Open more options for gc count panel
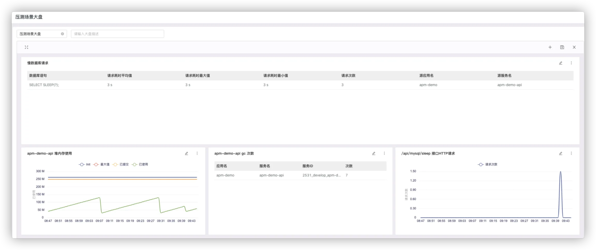 pyautogui.click(x=384, y=153)
